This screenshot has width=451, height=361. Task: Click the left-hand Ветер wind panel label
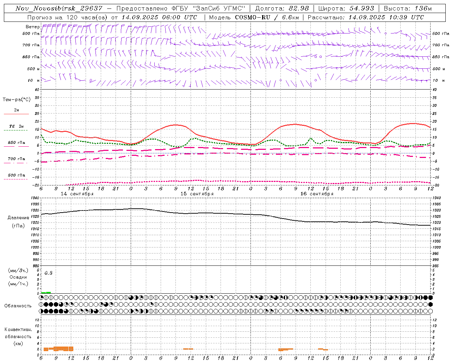(x=32, y=27)
